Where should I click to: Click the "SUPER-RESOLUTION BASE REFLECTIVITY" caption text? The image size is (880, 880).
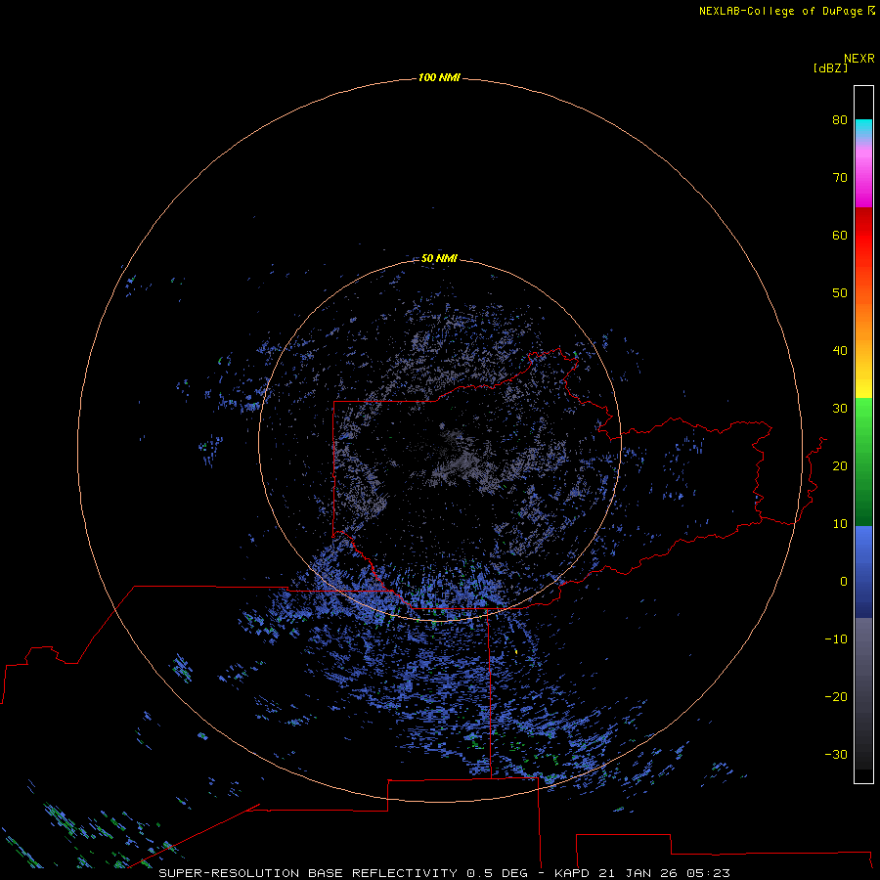308,873
